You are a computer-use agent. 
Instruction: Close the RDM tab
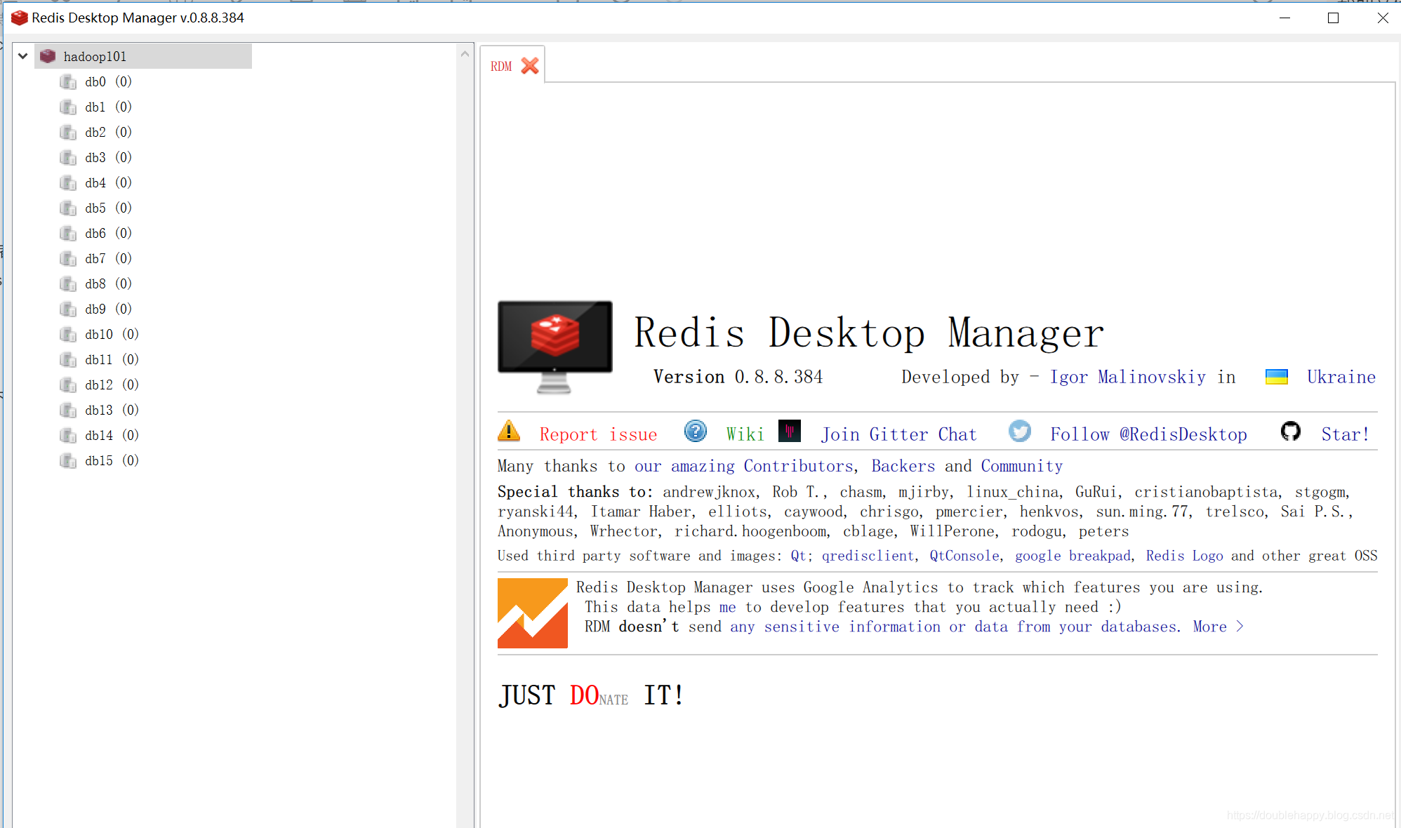tap(530, 66)
